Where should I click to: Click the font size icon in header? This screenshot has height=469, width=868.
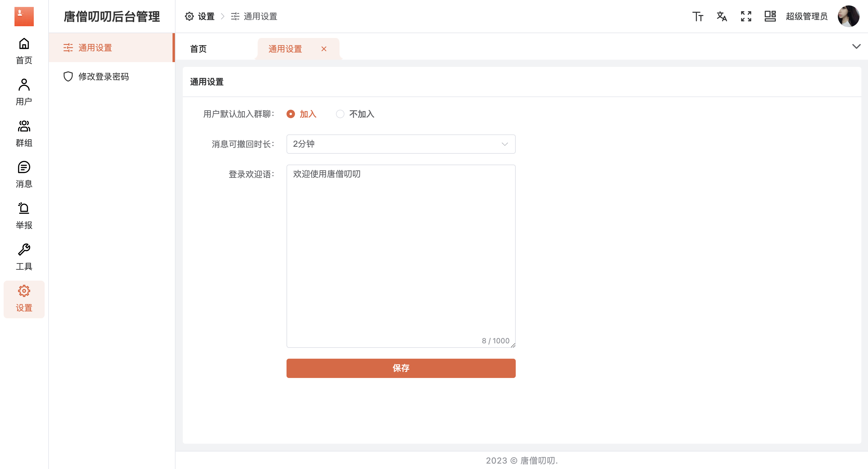698,16
